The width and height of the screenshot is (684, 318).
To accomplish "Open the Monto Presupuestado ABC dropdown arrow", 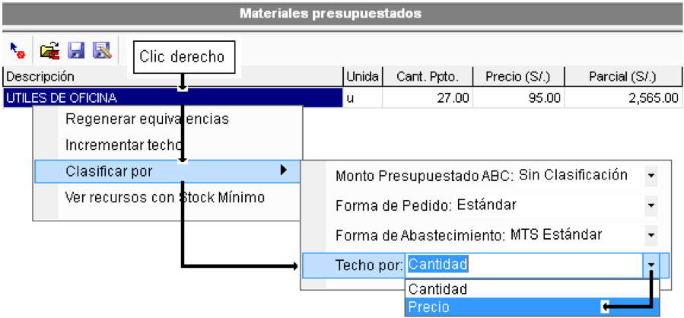I will coord(651,176).
